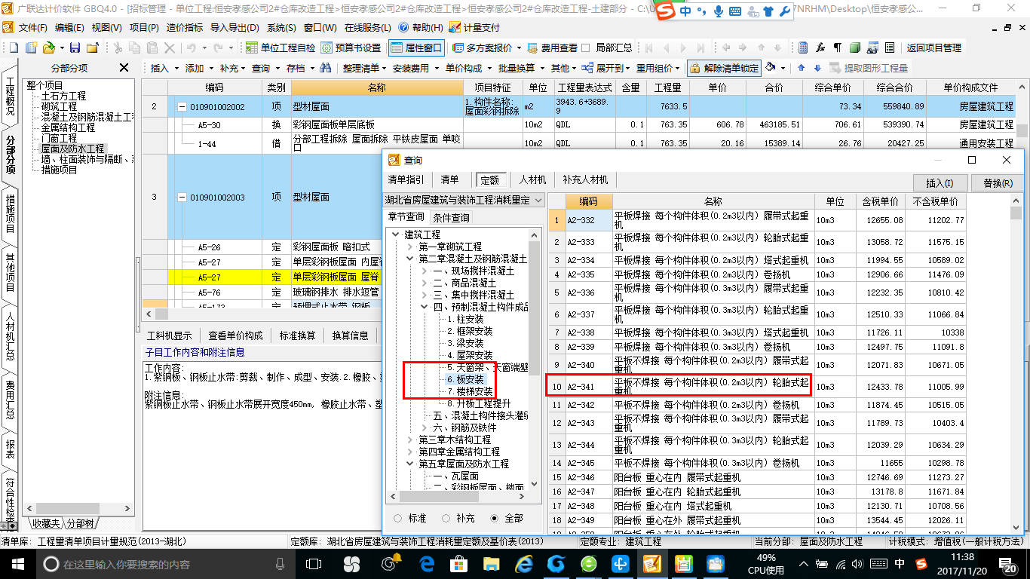Switch to 条件查询 tab
Viewport: 1030px width, 579px height.
(x=451, y=218)
